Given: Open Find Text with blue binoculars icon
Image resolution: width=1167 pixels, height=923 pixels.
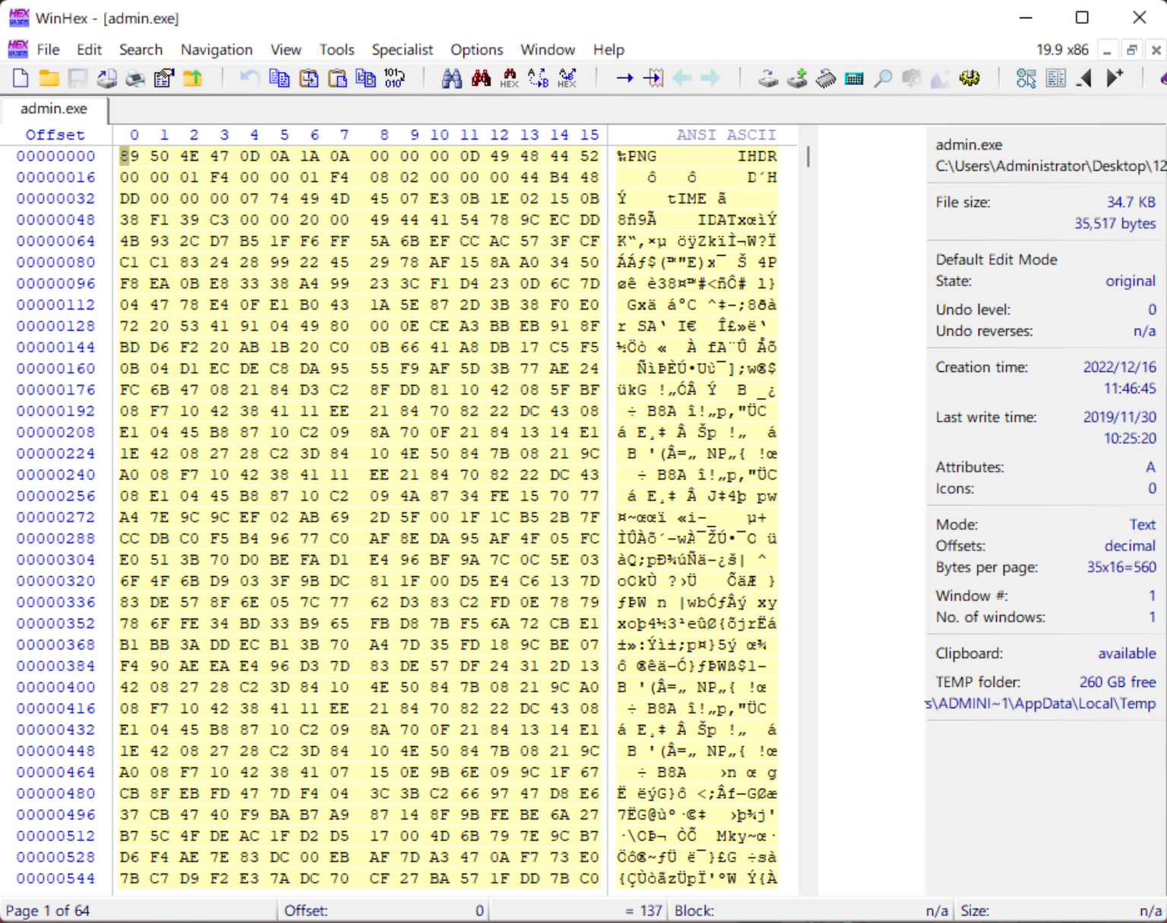Looking at the screenshot, I should (452, 77).
